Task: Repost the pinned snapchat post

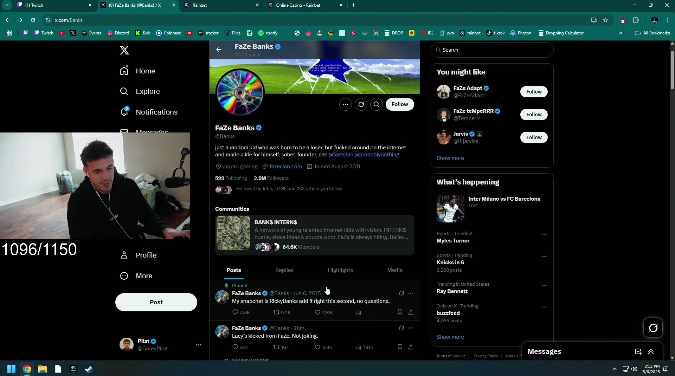Action: point(282,312)
